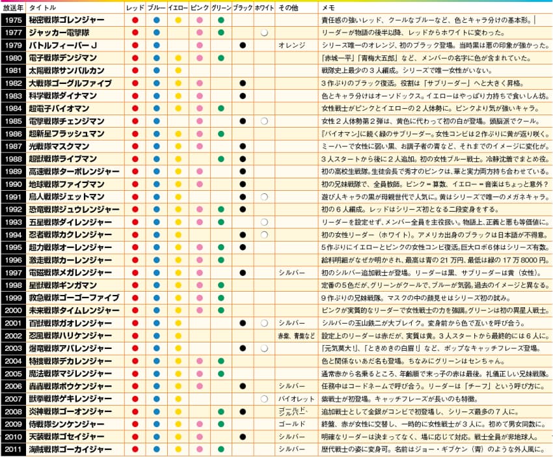553x457 pixels.
Task: Click シルバー in the 1997 row
Action: 291,273
